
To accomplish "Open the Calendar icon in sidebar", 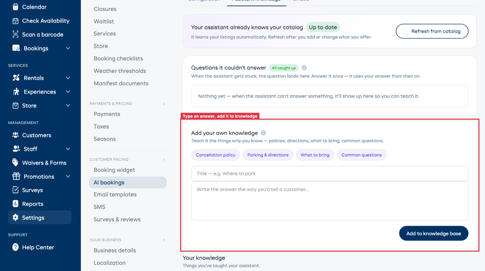I will click(x=15, y=7).
